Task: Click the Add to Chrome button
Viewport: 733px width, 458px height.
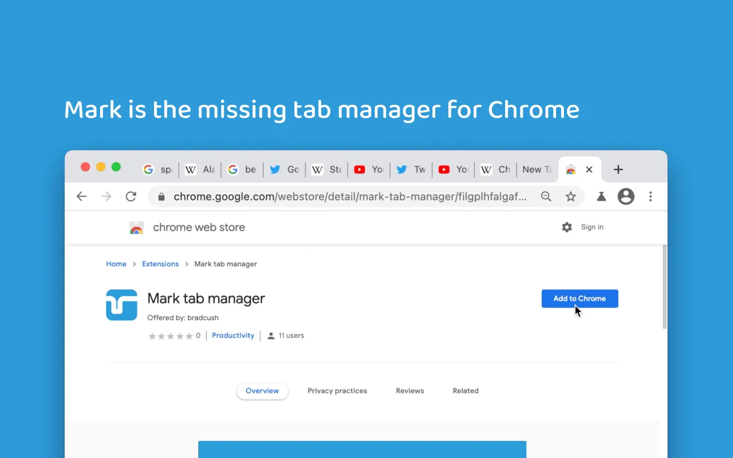Action: tap(580, 298)
